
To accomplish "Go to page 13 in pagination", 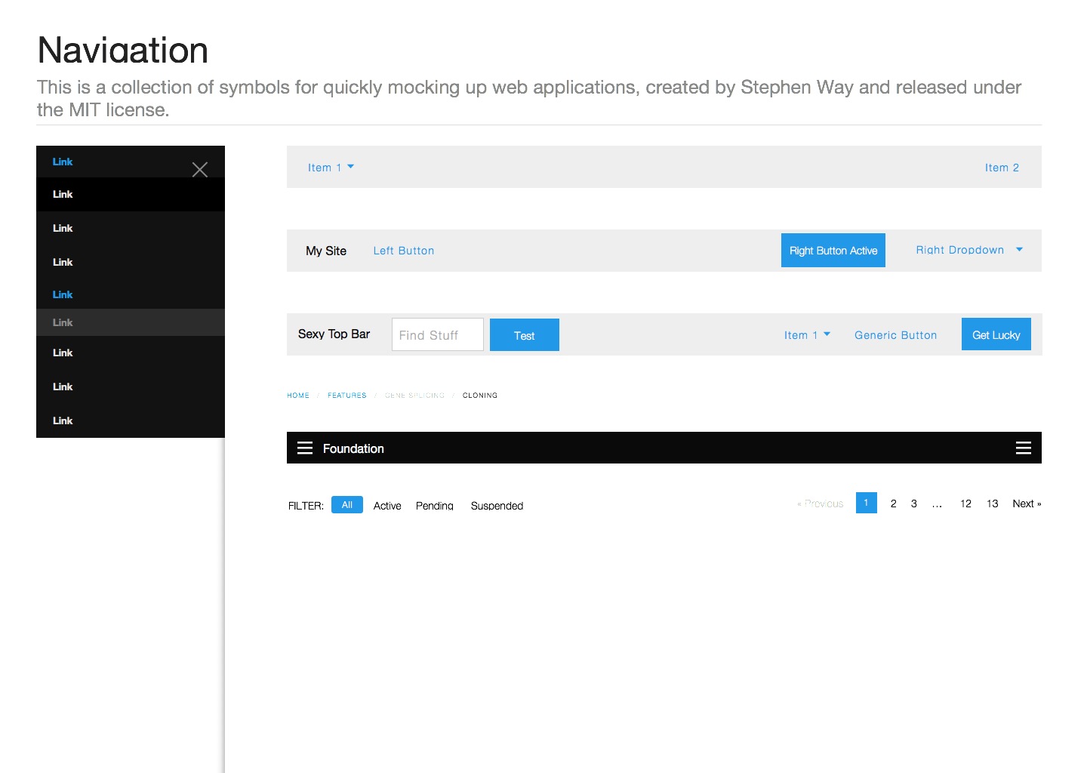I will click(x=992, y=503).
